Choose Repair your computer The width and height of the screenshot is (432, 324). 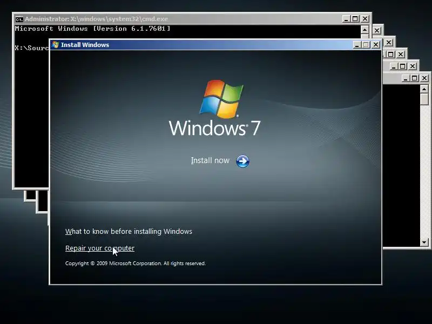click(100, 248)
